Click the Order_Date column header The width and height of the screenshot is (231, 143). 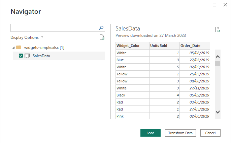(x=195, y=46)
